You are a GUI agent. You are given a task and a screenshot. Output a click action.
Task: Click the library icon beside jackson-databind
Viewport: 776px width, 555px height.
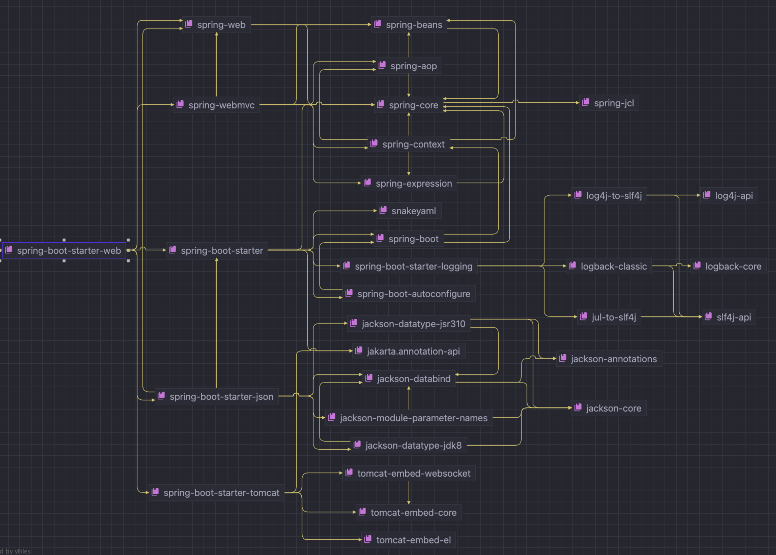(369, 378)
